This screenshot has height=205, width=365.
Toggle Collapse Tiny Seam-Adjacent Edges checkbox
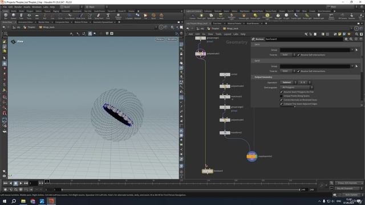(281, 104)
